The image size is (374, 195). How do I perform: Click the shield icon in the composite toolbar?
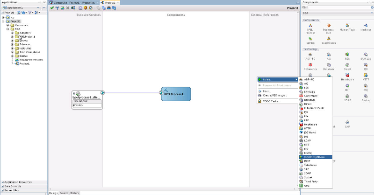click(86, 8)
